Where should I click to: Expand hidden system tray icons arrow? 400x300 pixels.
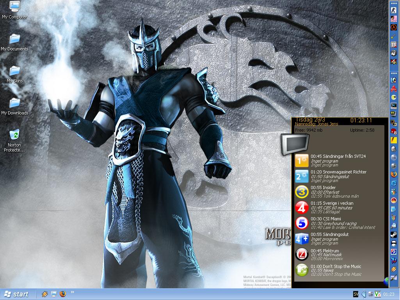tap(363, 294)
